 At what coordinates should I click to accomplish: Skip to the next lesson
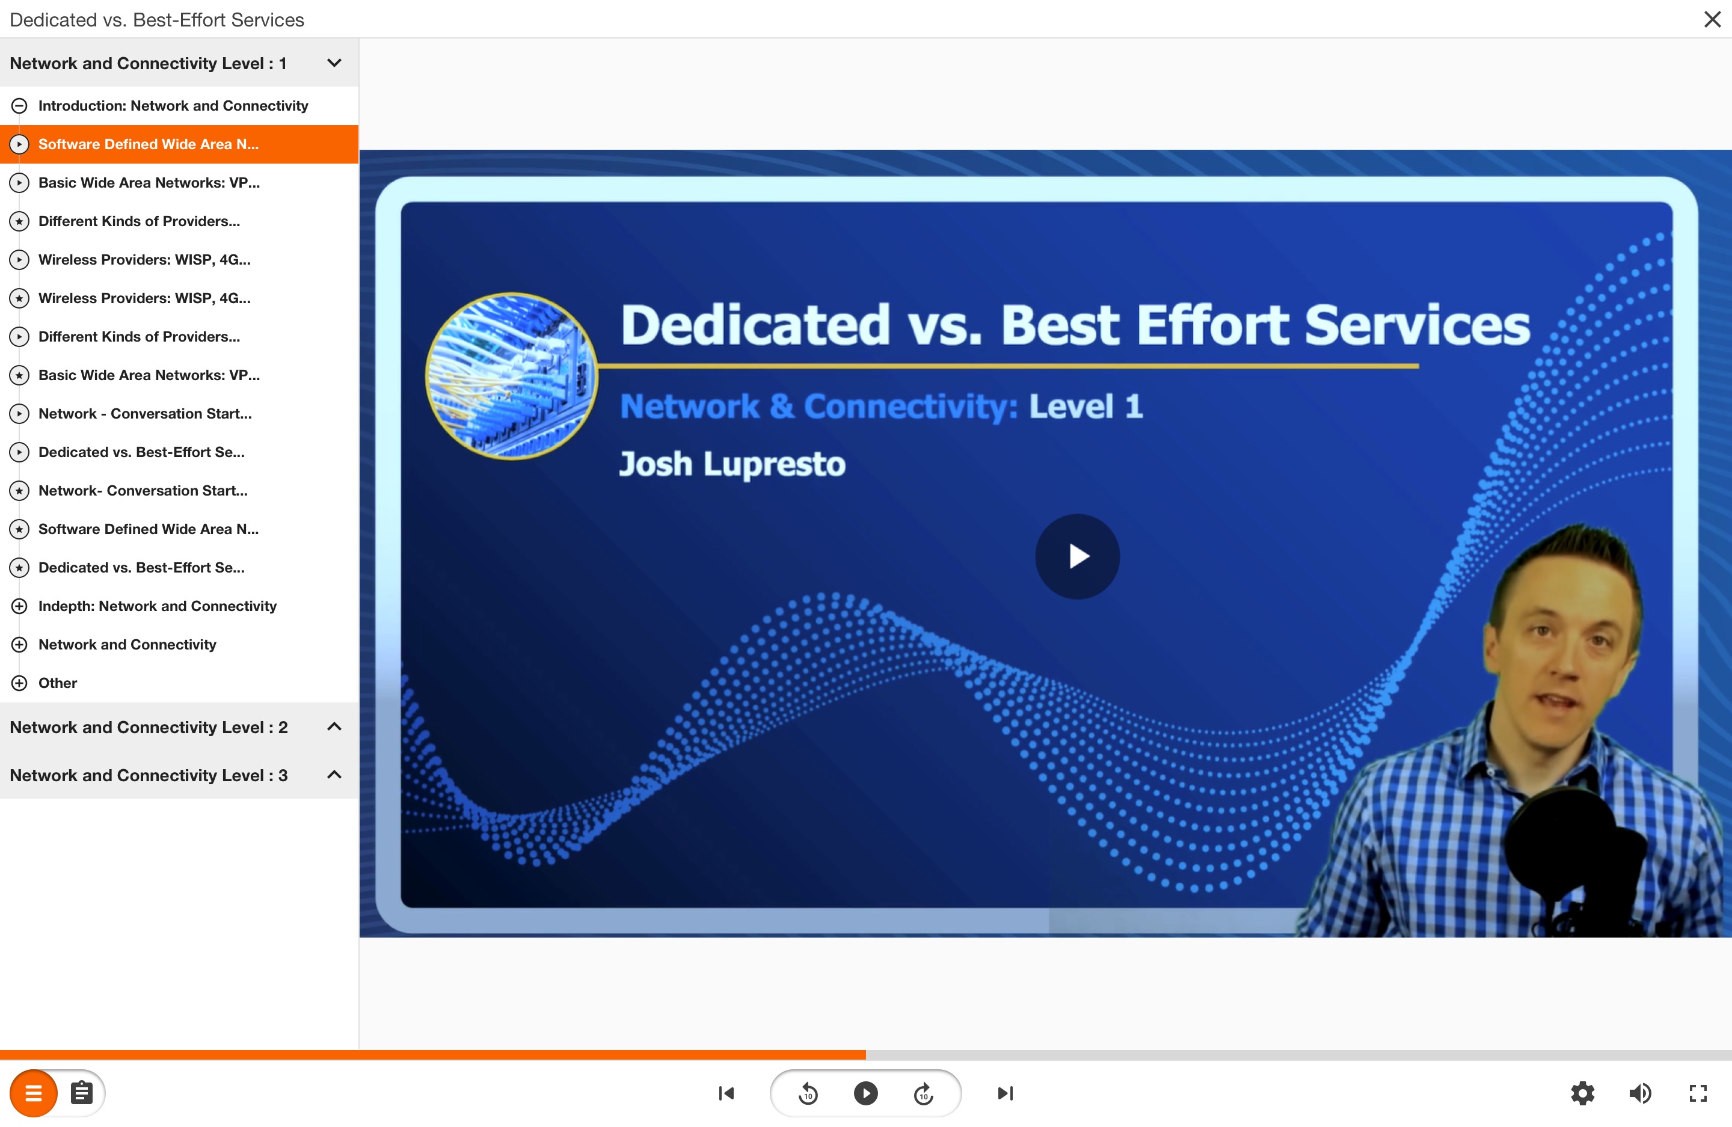click(x=1006, y=1093)
